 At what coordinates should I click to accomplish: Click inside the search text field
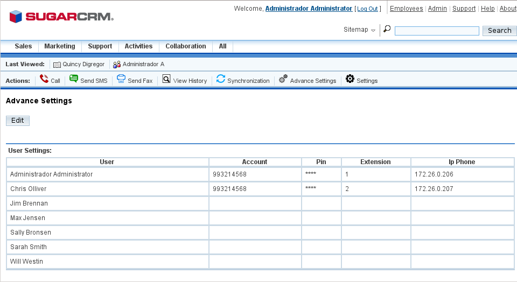pos(437,31)
